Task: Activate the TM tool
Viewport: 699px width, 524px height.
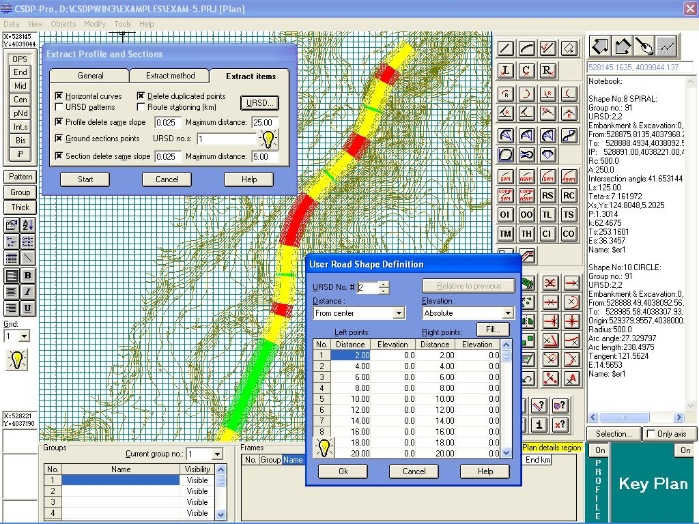Action: 505,234
